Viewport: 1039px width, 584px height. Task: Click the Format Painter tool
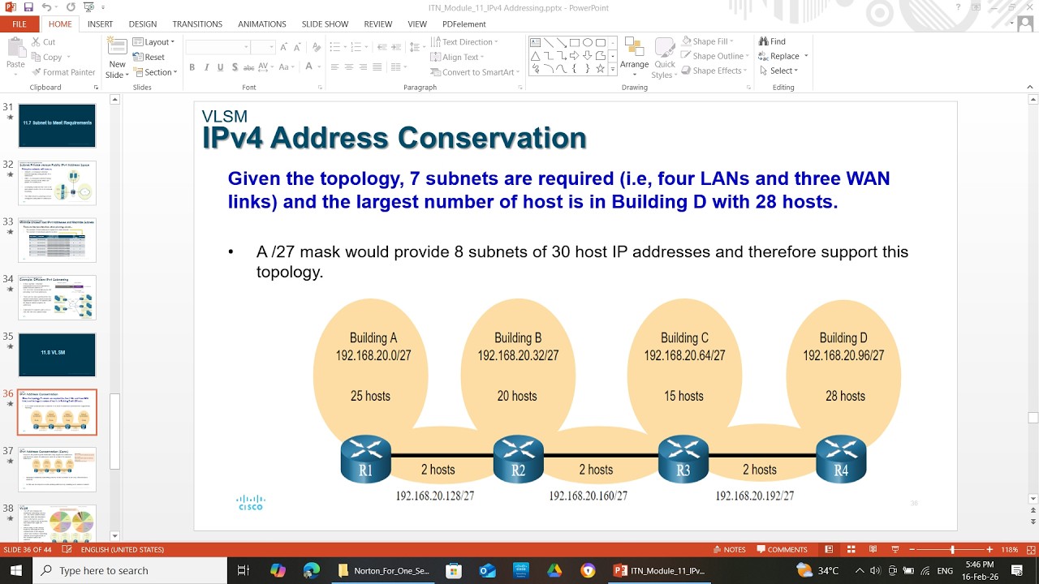[x=63, y=72]
